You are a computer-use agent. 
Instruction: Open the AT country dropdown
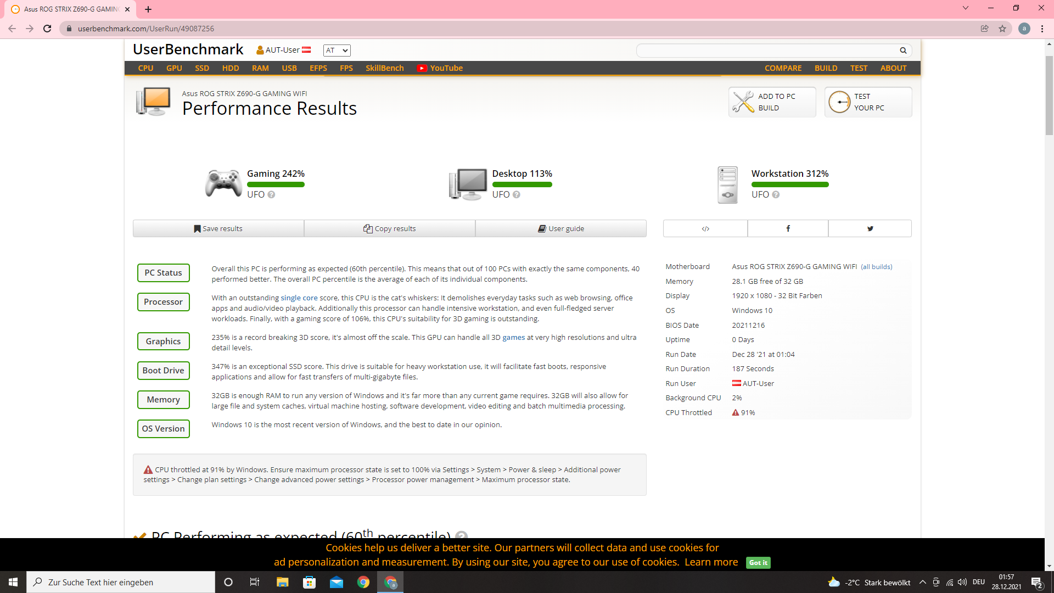click(337, 51)
